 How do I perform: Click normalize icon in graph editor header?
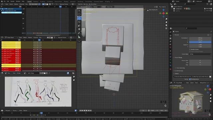[31, 4]
